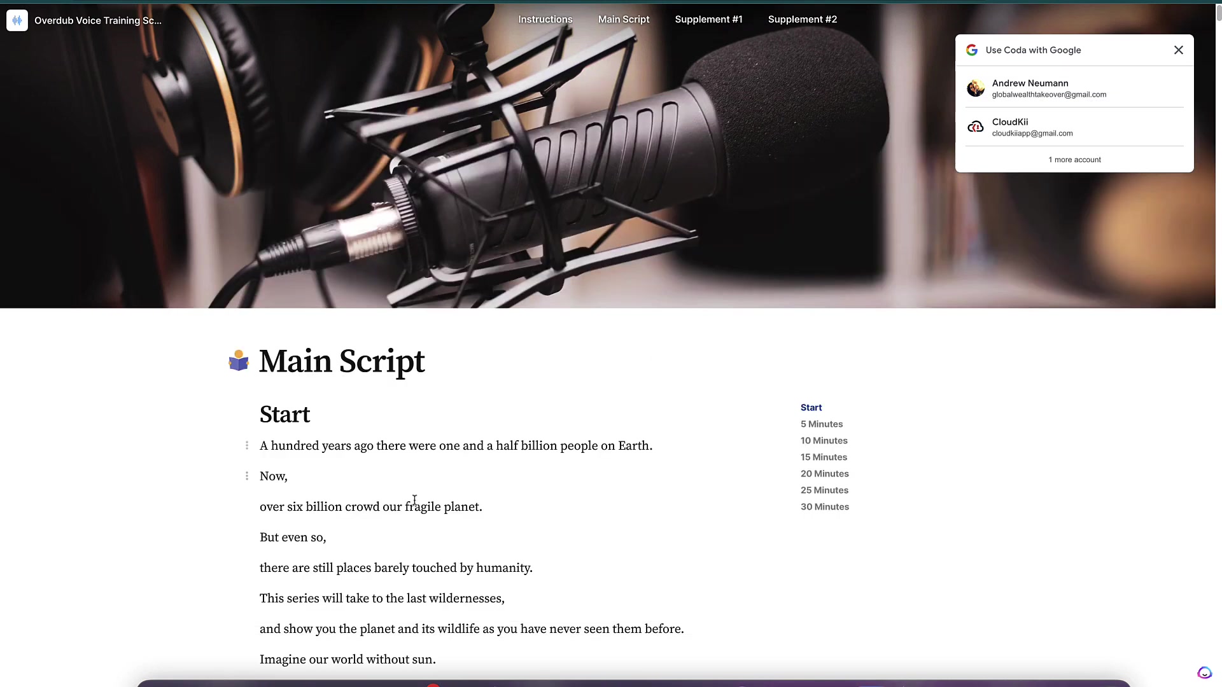Sign in as Andrew Neumann

pyautogui.click(x=1074, y=88)
